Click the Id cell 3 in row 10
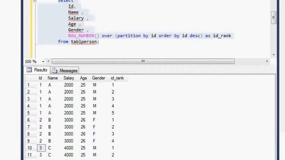This screenshot has width=285, height=160. pyautogui.click(x=41, y=148)
